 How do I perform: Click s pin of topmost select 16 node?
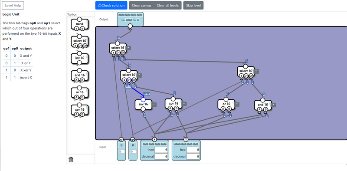(x=113, y=53)
